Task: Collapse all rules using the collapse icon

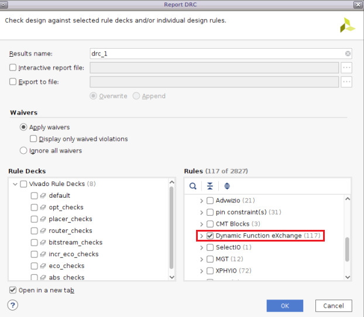Action: 210,186
